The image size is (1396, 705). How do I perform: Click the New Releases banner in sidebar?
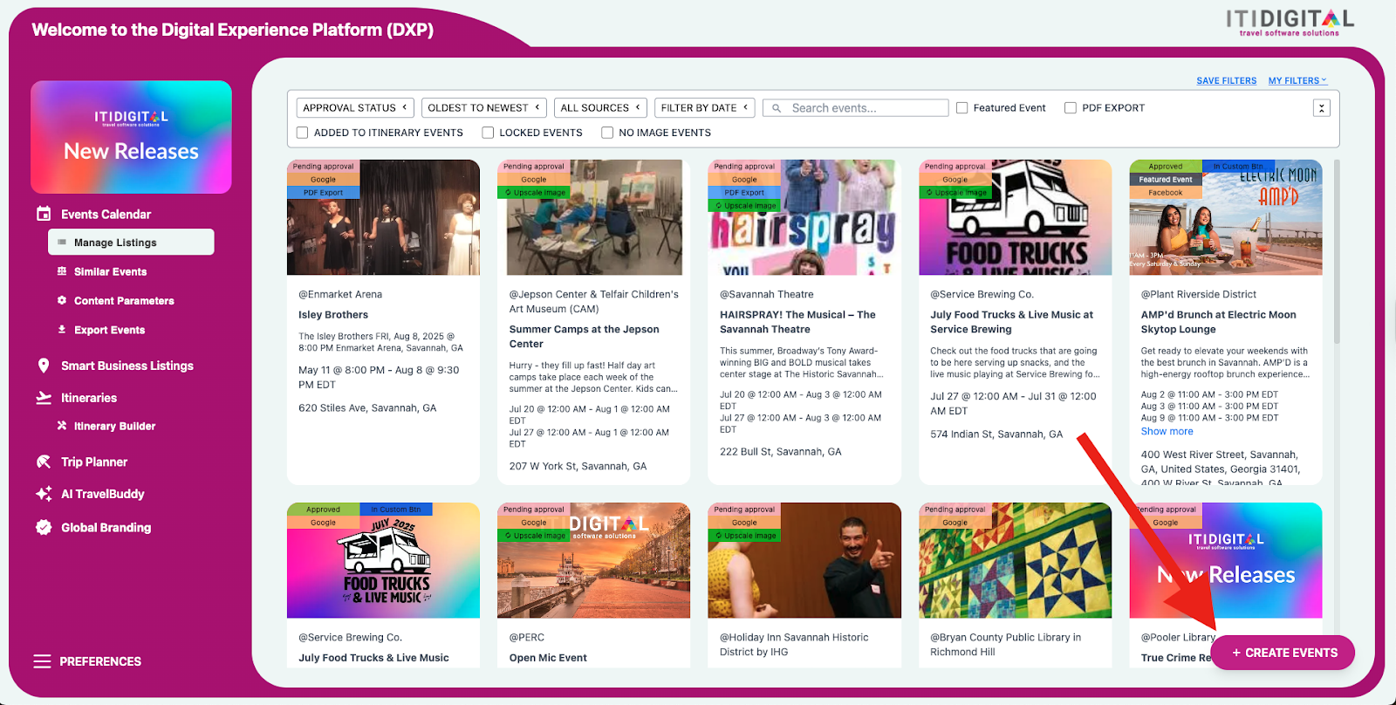click(131, 137)
